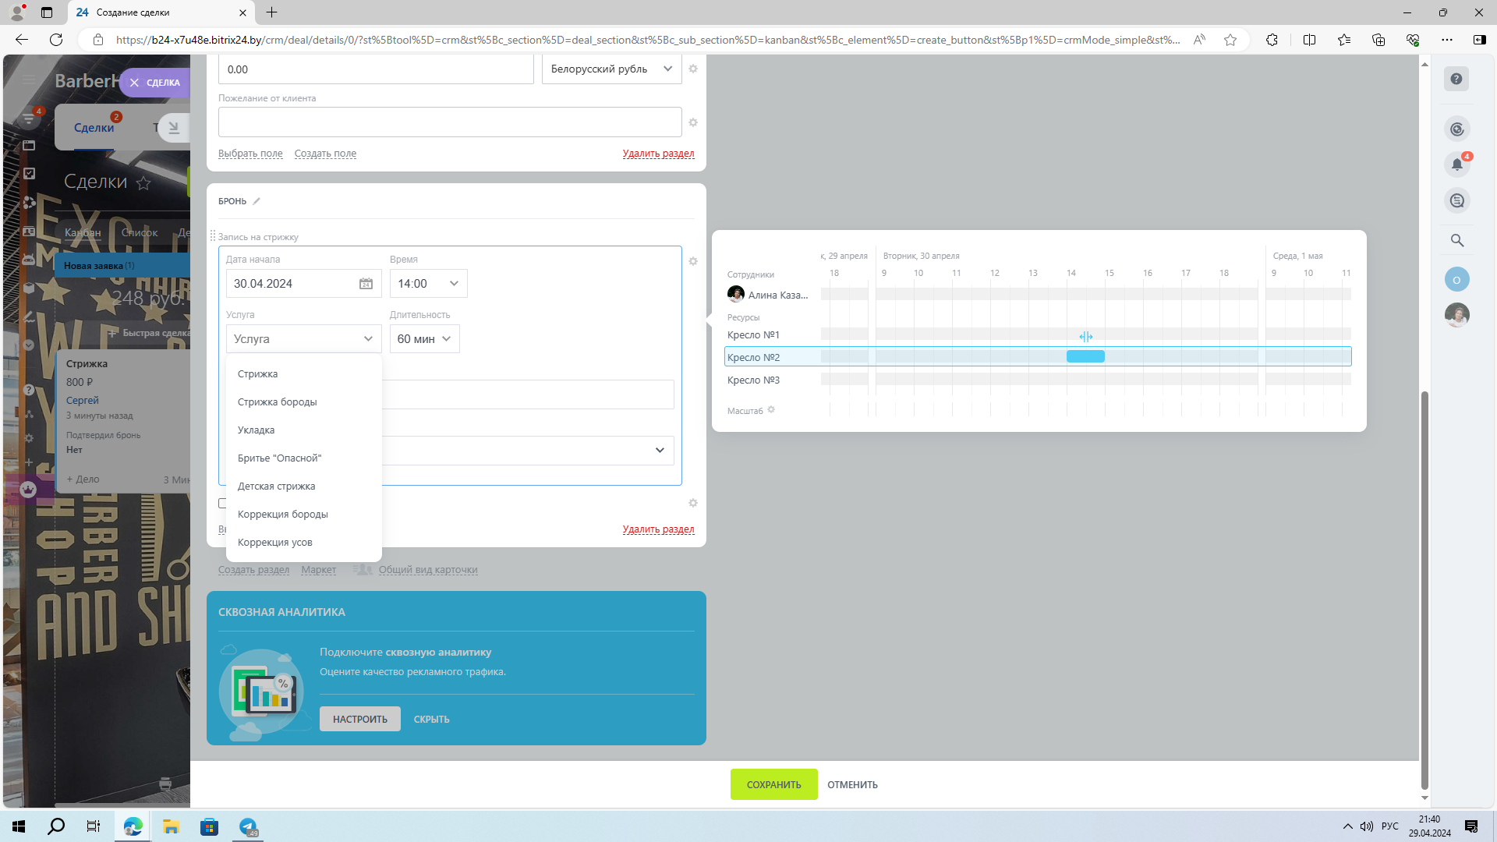Edit the БРОНЬ section title pencil
This screenshot has height=842, width=1497.
pos(257,201)
